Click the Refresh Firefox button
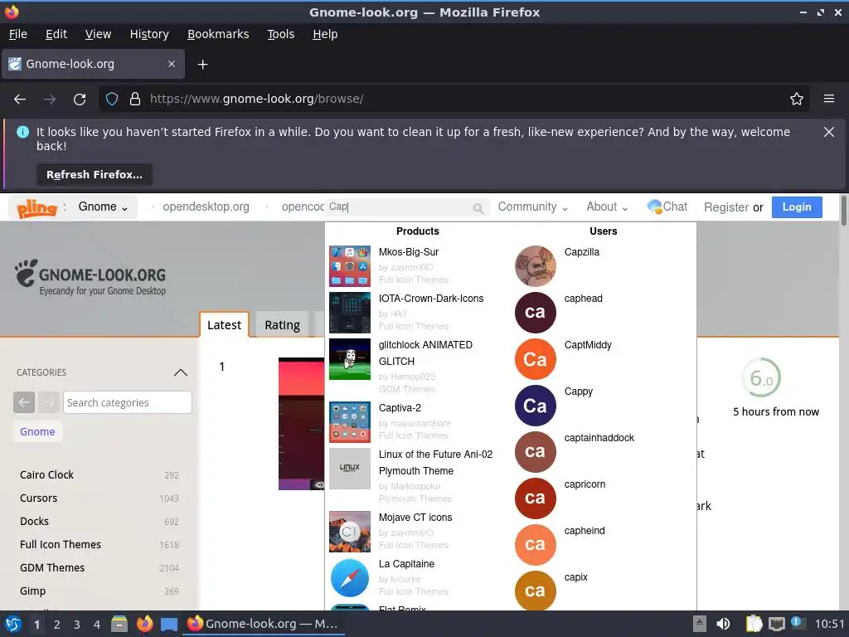Viewport: 849px width, 637px height. (95, 174)
